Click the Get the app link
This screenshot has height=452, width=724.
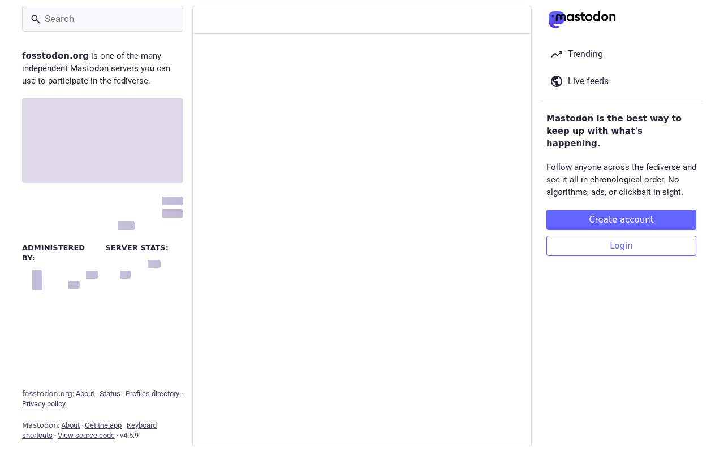[x=103, y=425]
